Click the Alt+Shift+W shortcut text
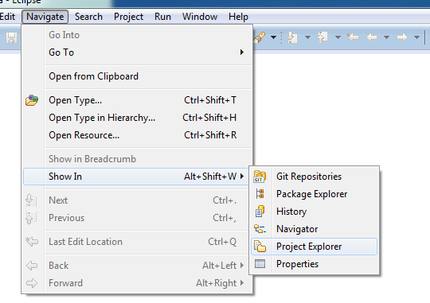 [210, 177]
